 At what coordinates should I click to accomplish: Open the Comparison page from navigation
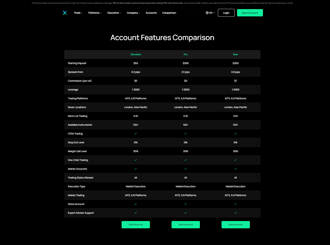(169, 13)
